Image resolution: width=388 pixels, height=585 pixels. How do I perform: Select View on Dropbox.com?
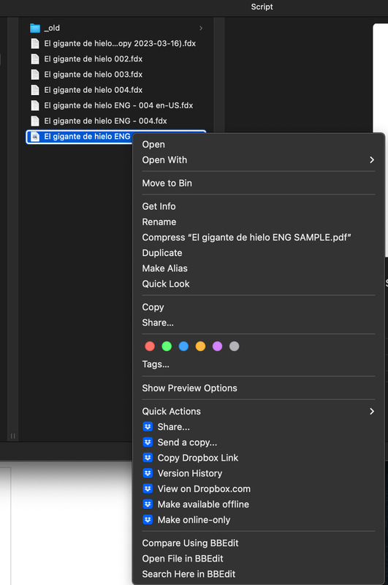[204, 488]
